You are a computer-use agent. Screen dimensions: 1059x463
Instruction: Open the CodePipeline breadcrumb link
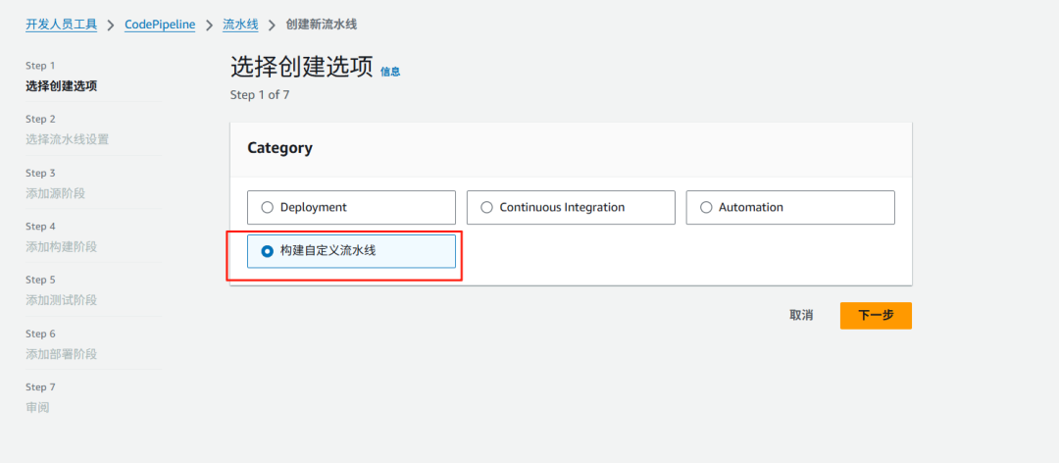[x=160, y=25]
